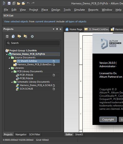Click the 'current document' link in SCH List
The image size is (123, 144).
pos(45,21)
